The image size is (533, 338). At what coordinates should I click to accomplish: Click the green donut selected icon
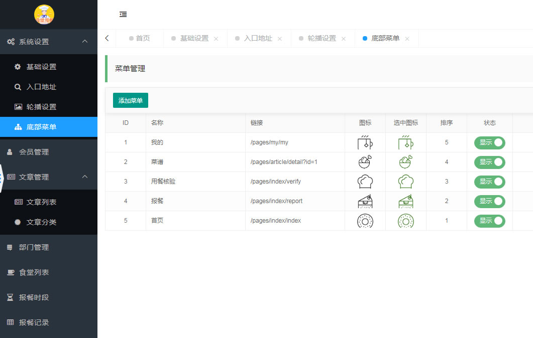click(405, 221)
